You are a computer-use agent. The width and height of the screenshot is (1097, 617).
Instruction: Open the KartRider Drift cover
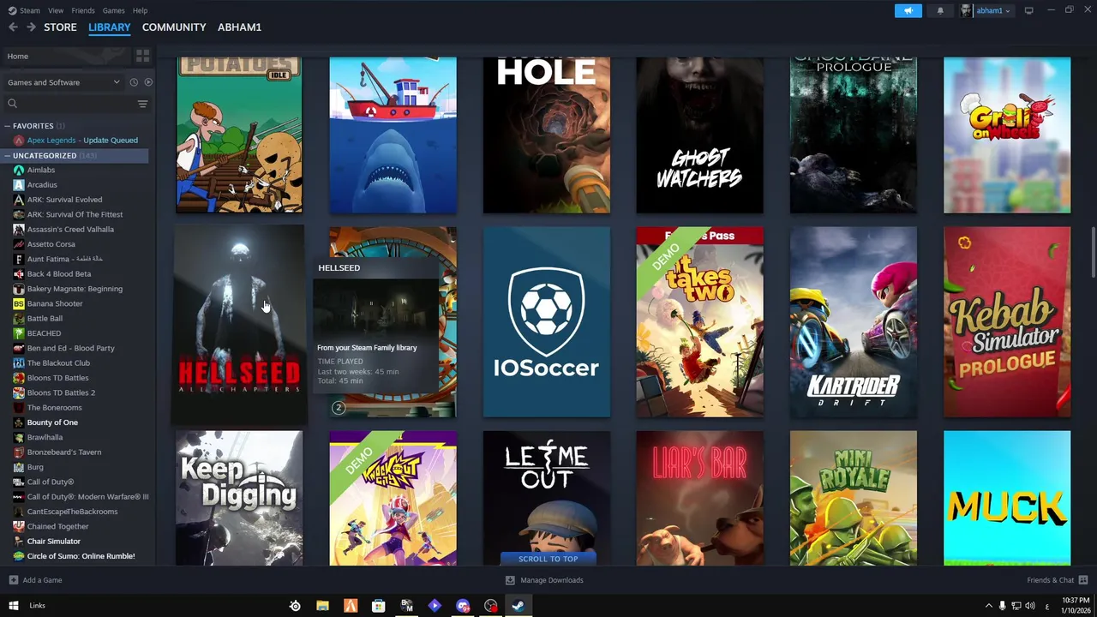(x=853, y=322)
